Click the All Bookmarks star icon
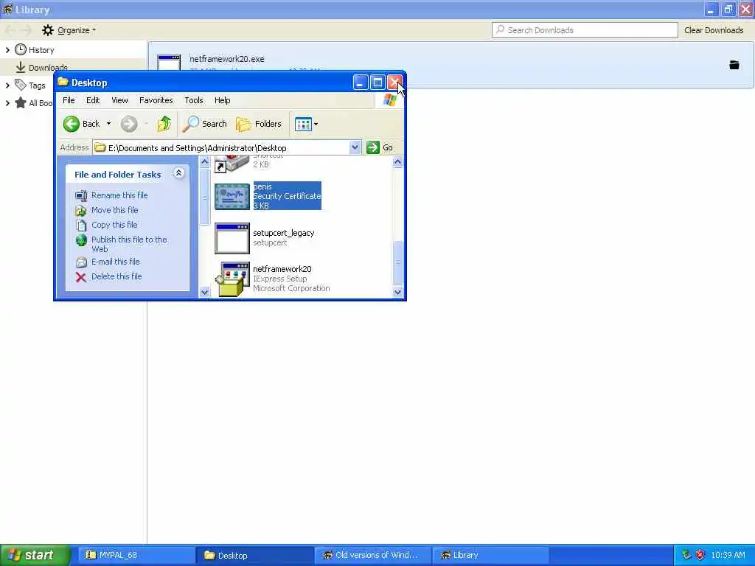This screenshot has width=755, height=566. pyautogui.click(x=21, y=102)
